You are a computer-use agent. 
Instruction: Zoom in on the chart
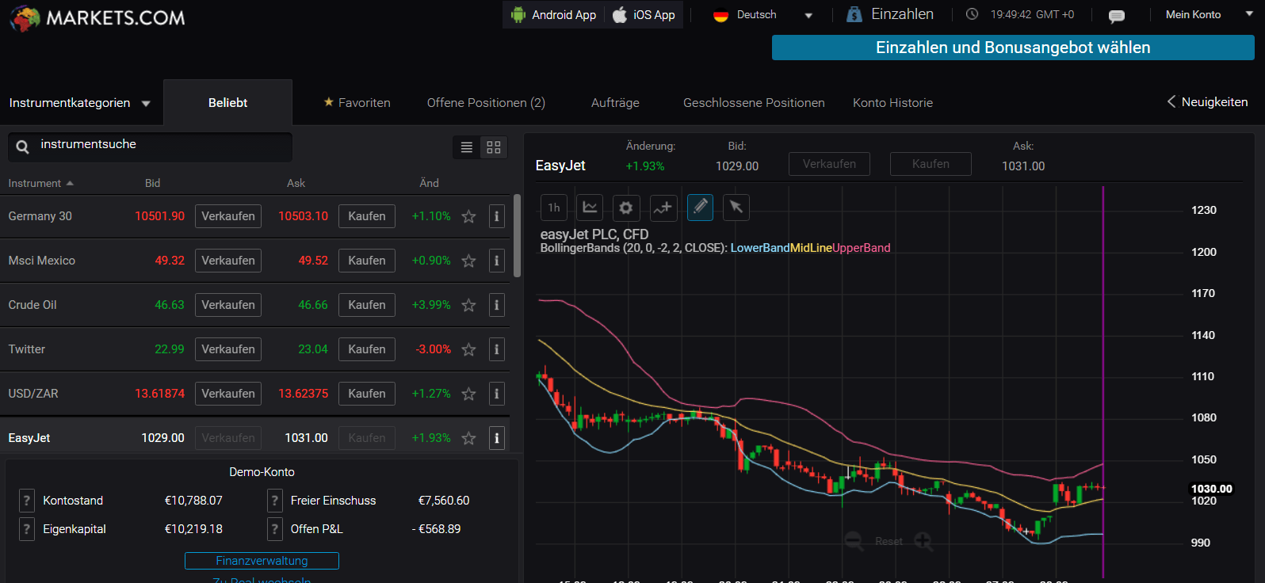tap(923, 541)
